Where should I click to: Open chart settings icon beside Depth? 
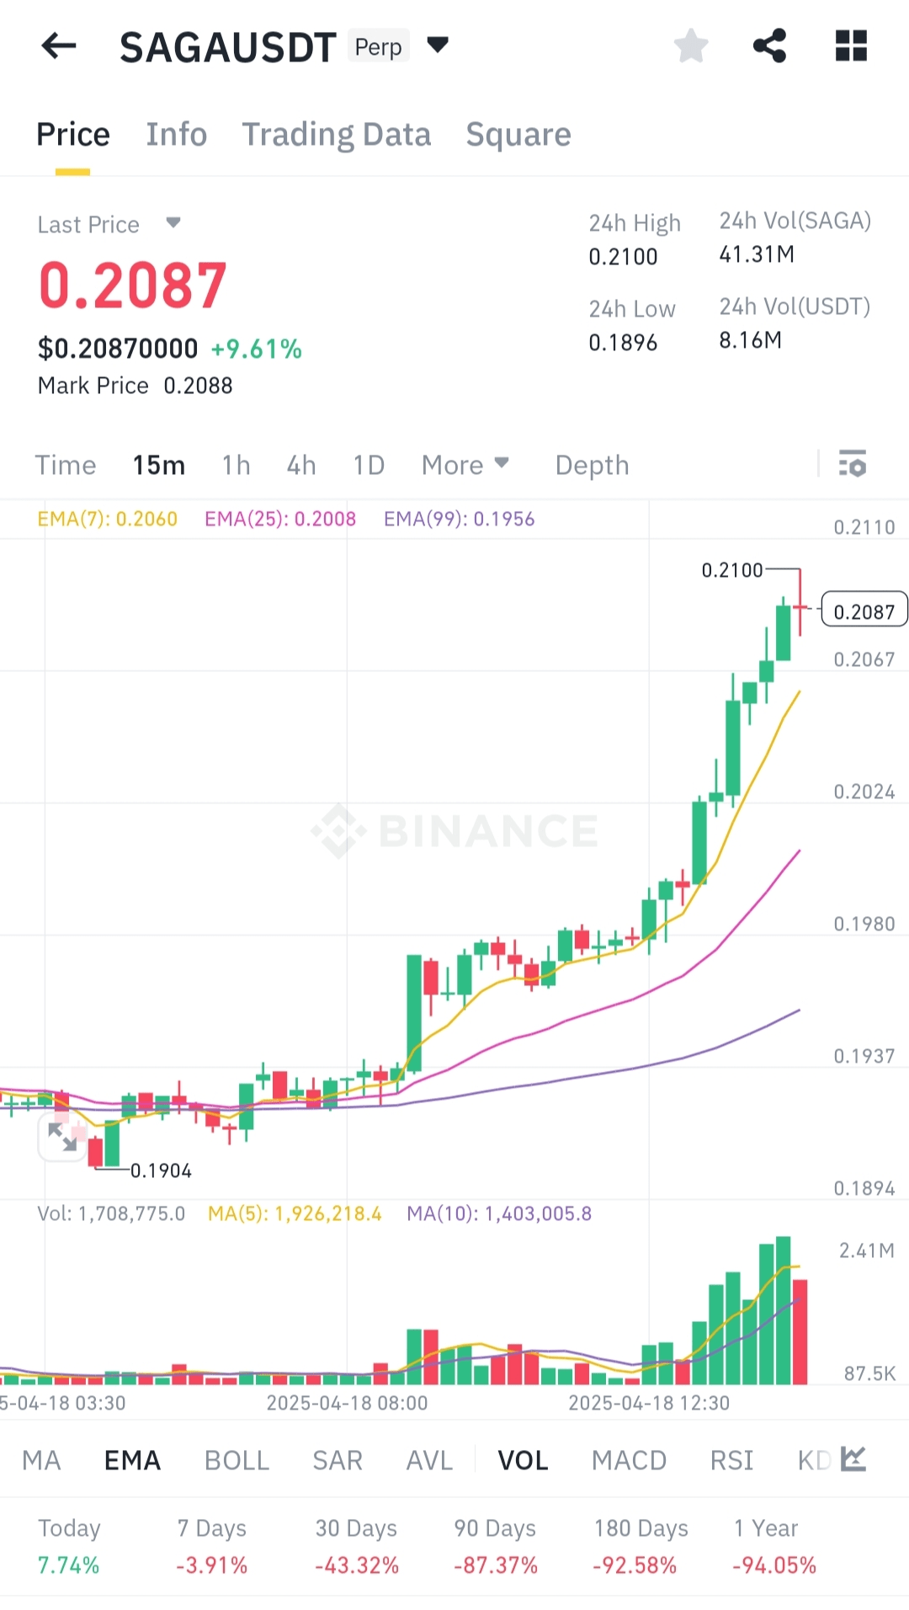853,464
